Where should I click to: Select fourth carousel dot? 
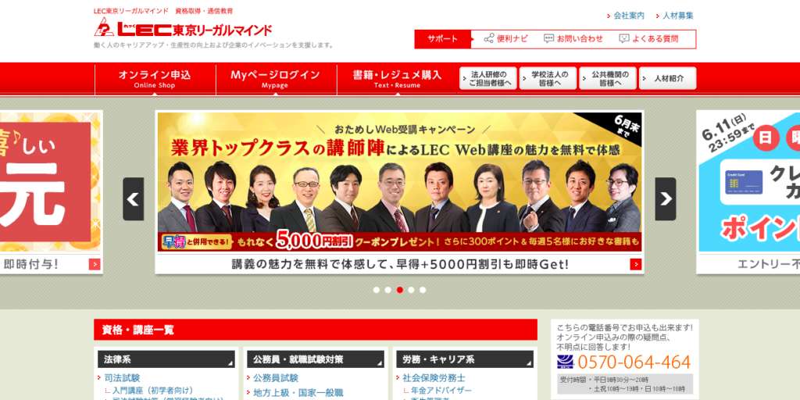tap(411, 290)
